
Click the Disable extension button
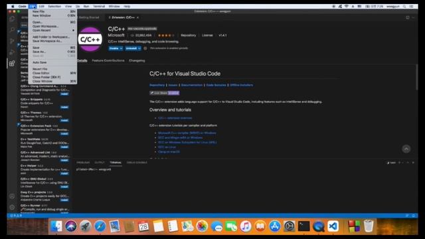114,48
